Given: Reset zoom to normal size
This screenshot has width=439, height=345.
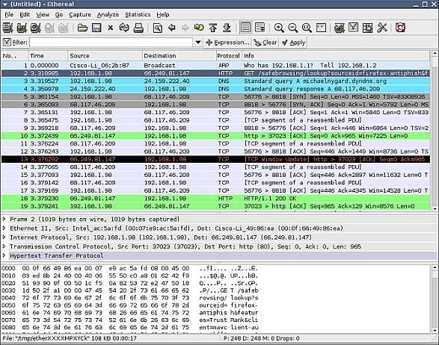Looking at the screenshot, I should [x=307, y=28].
